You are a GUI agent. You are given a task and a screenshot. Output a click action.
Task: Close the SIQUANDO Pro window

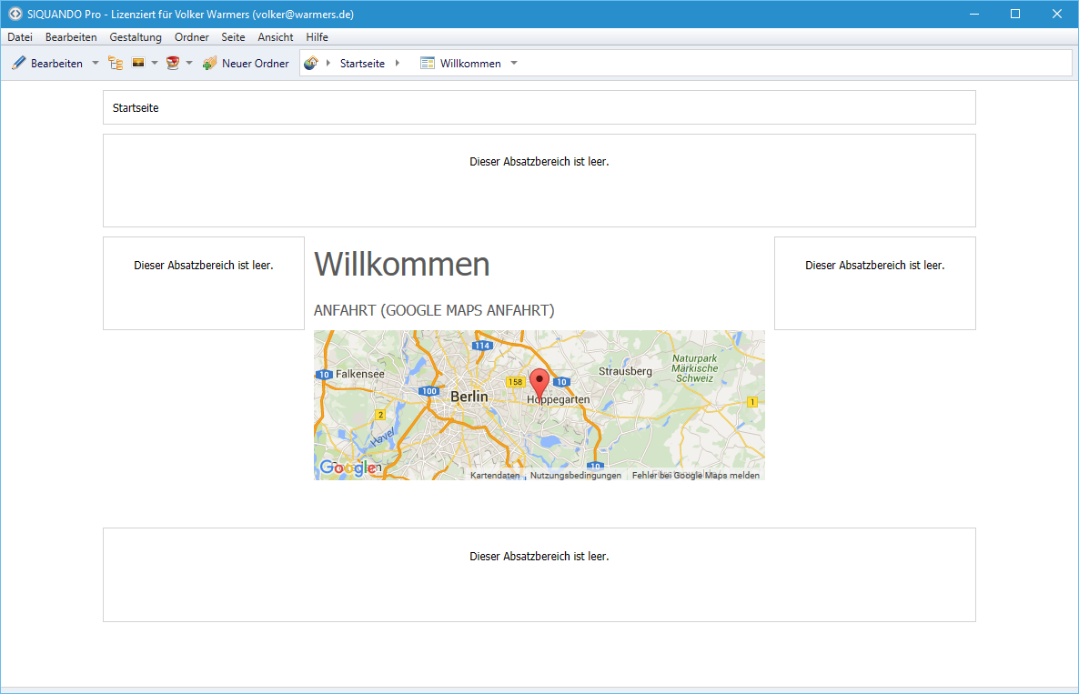(x=1057, y=14)
